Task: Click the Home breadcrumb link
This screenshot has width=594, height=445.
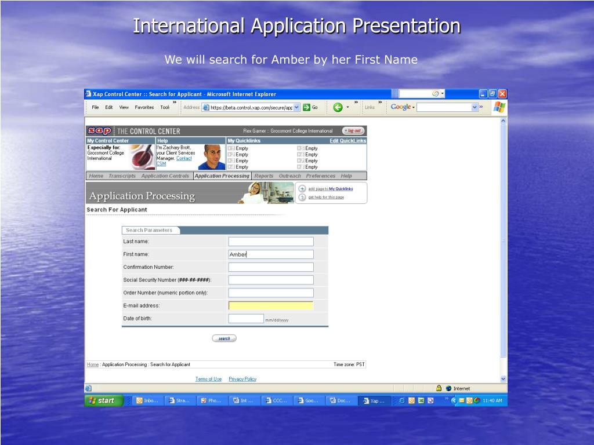Action: [93, 365]
